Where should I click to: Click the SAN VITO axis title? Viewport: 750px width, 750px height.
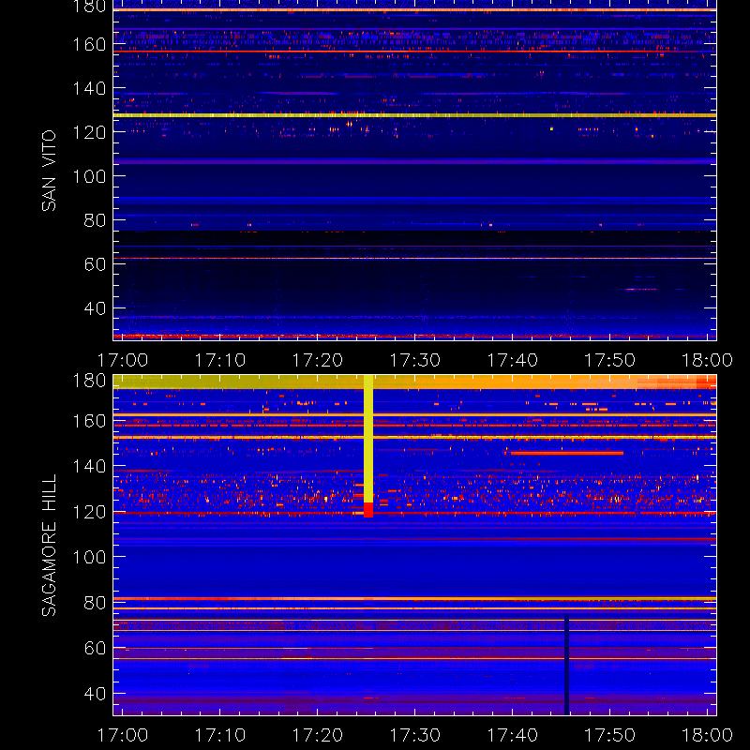click(49, 171)
